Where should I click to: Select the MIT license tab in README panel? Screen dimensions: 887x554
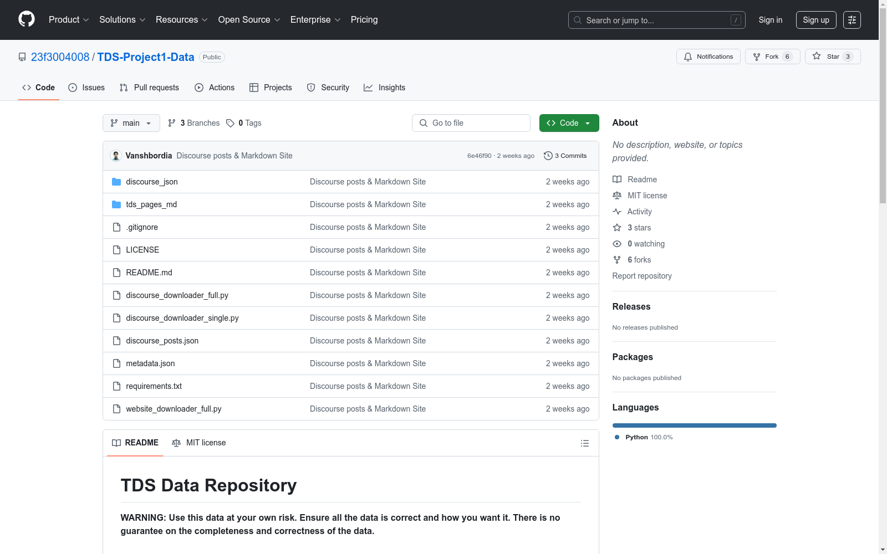(x=199, y=443)
